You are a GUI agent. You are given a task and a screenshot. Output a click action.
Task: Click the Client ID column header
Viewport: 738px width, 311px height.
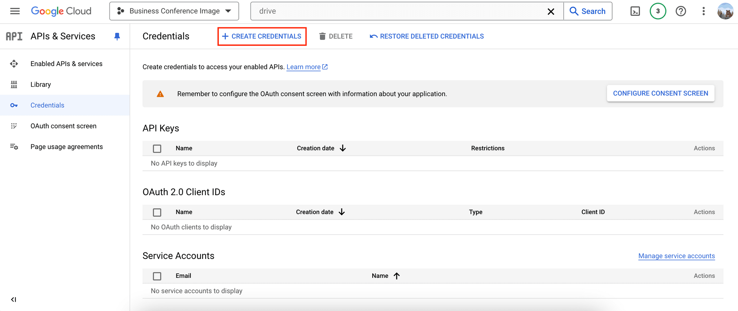coord(593,212)
